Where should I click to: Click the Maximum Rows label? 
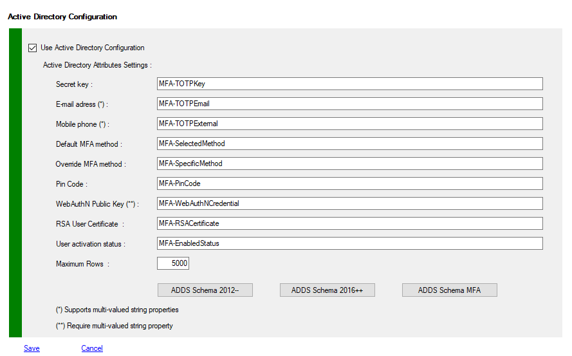[82, 264]
